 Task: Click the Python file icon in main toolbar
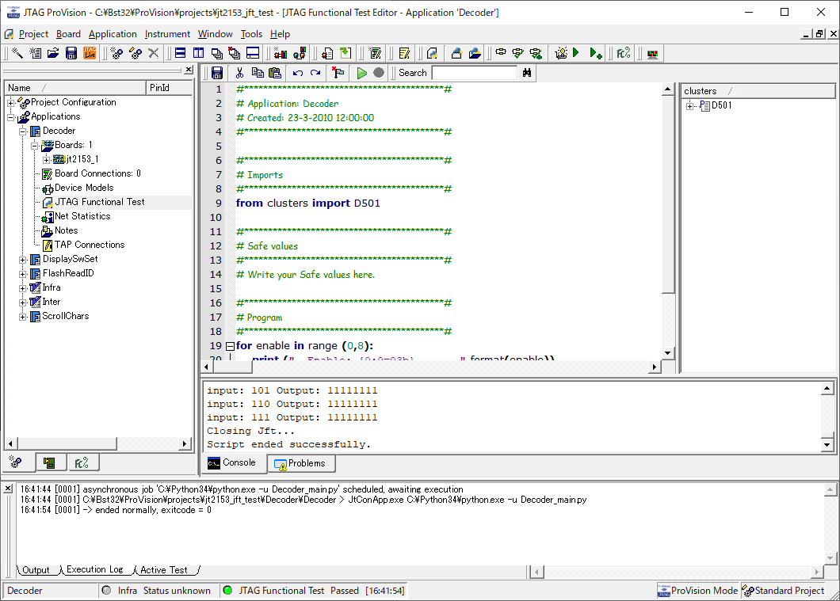pos(432,53)
